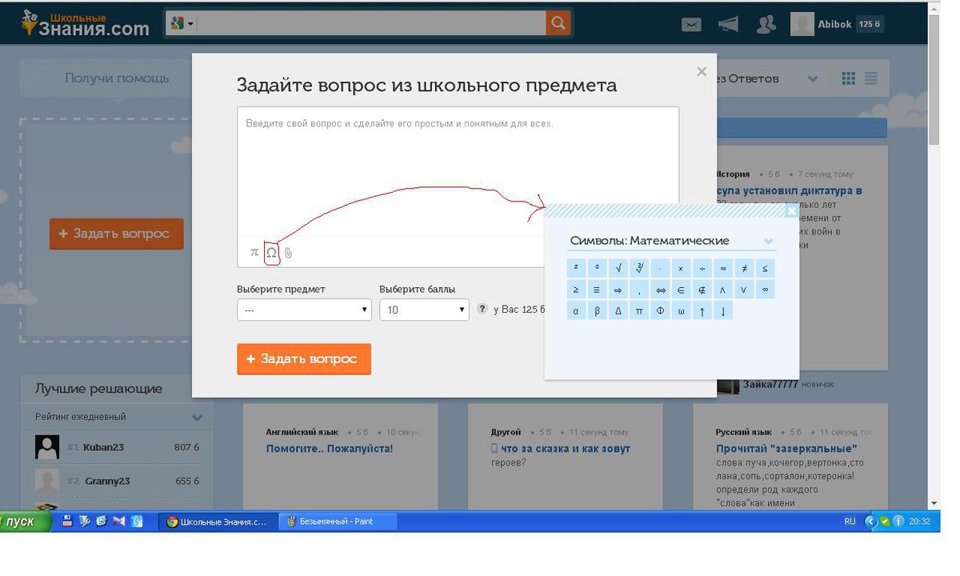Viewport: 960px width, 576px height.
Task: Switch feed to list view
Action: pyautogui.click(x=871, y=78)
